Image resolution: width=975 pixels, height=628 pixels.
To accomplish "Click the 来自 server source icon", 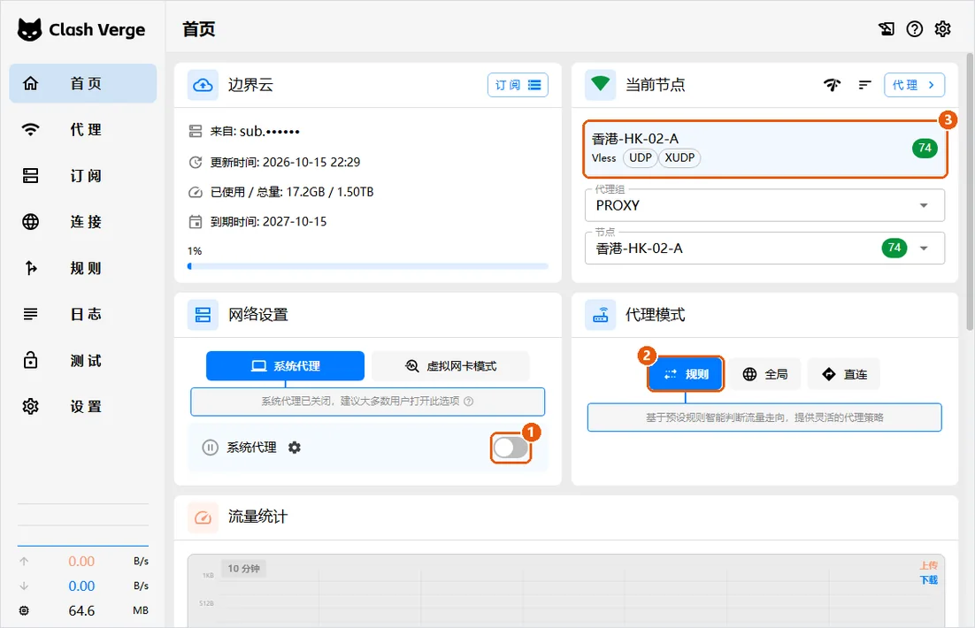I will click(x=196, y=131).
